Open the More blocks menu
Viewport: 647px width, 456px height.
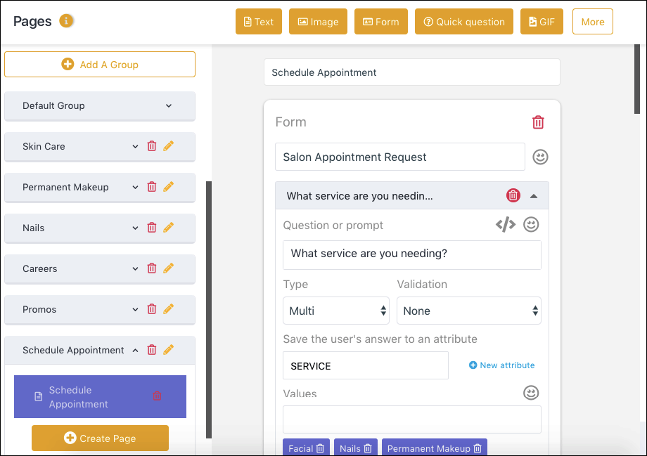[x=593, y=22]
